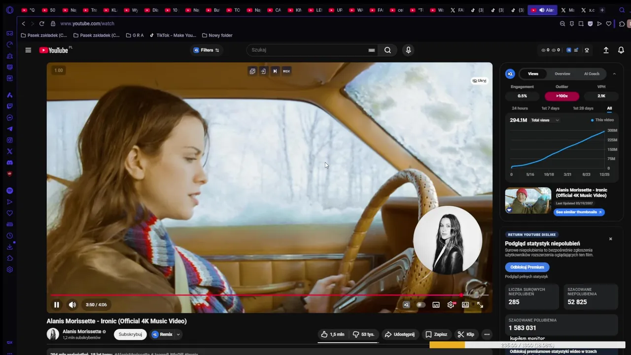This screenshot has width=631, height=355.
Task: Create a clip with Klip button
Action: click(x=466, y=334)
